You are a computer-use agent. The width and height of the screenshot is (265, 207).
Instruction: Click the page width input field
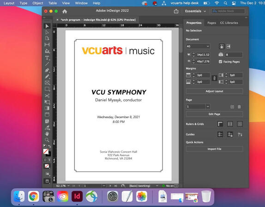pyautogui.click(x=203, y=55)
